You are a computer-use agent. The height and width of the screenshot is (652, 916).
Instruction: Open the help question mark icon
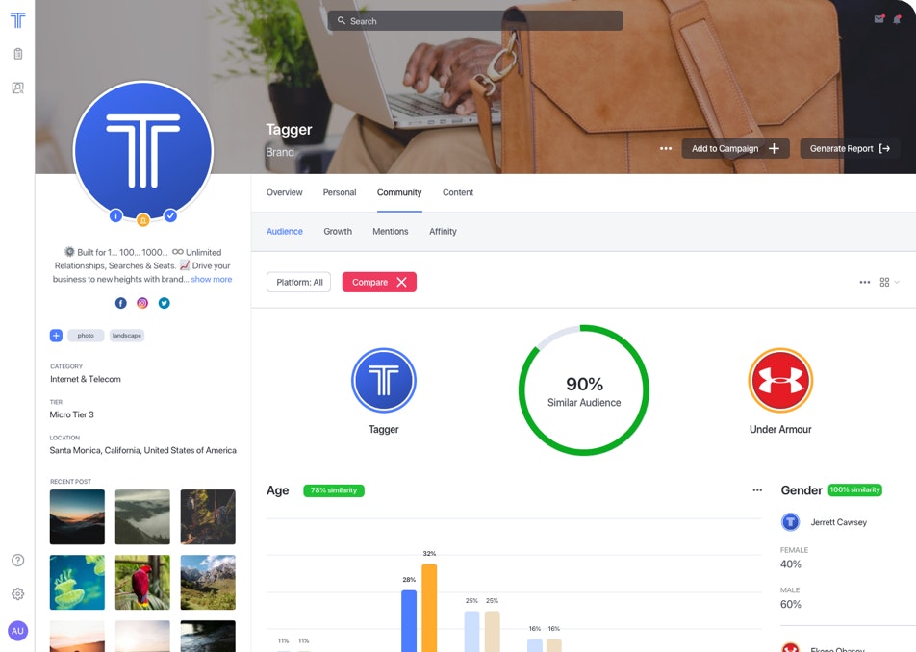pyautogui.click(x=18, y=561)
